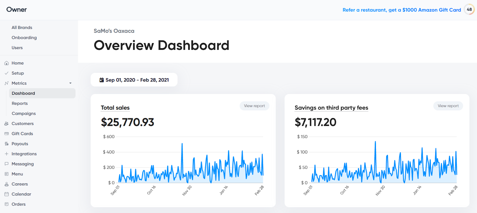Click the Owner logo
The image size is (477, 213).
17,10
